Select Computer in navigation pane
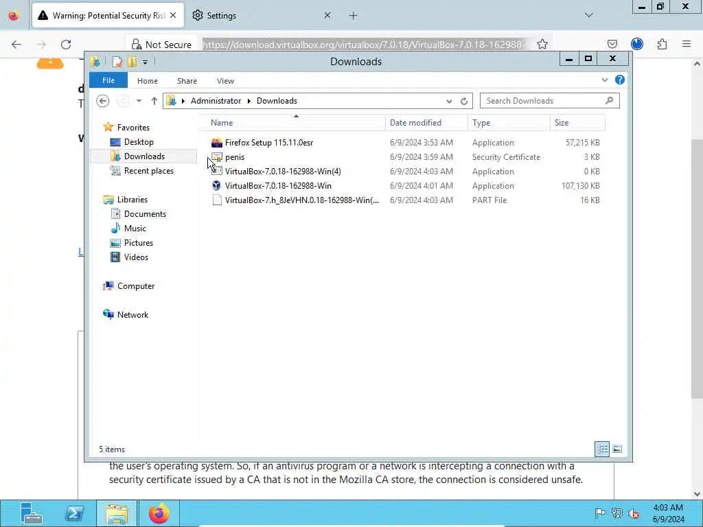Viewport: 703px width, 527px height. tap(136, 286)
